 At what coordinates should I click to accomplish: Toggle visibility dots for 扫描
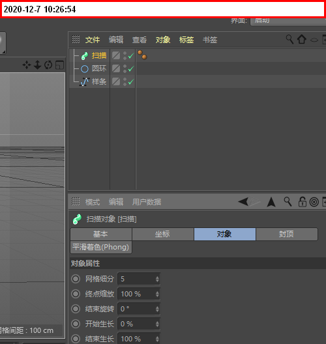coord(125,56)
